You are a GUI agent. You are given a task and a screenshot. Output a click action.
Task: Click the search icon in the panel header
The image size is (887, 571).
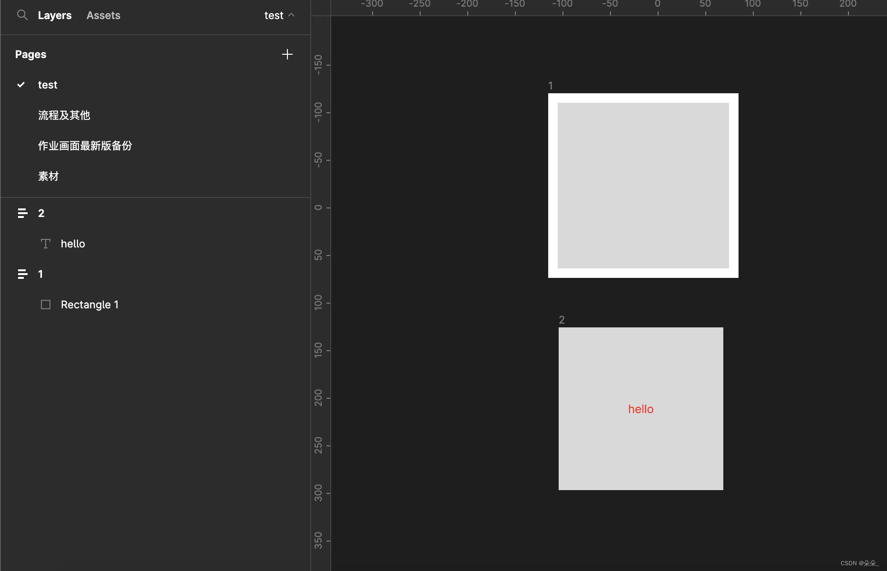coord(22,15)
